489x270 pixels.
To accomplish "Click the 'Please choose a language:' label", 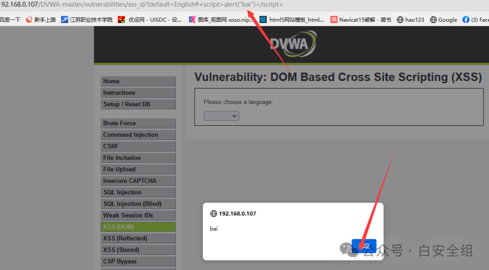I will (x=238, y=102).
